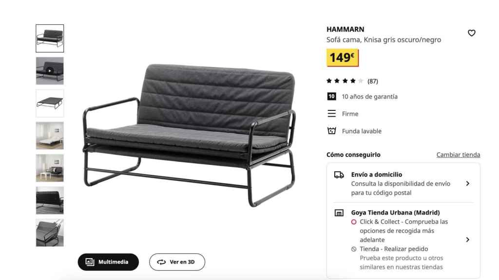The width and height of the screenshot is (499, 280).
Task: Select the first sofa thumbnail image
Action: [x=50, y=38]
